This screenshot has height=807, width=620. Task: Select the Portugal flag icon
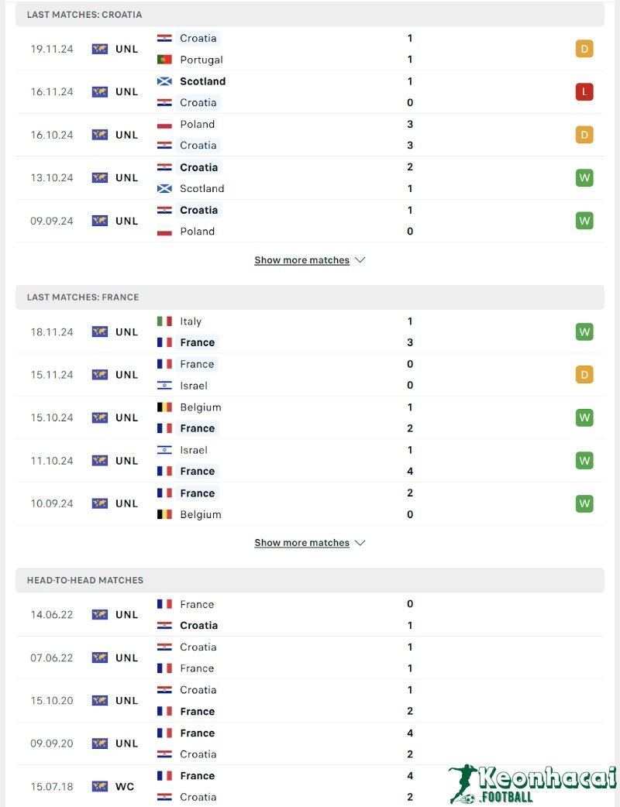[x=164, y=60]
